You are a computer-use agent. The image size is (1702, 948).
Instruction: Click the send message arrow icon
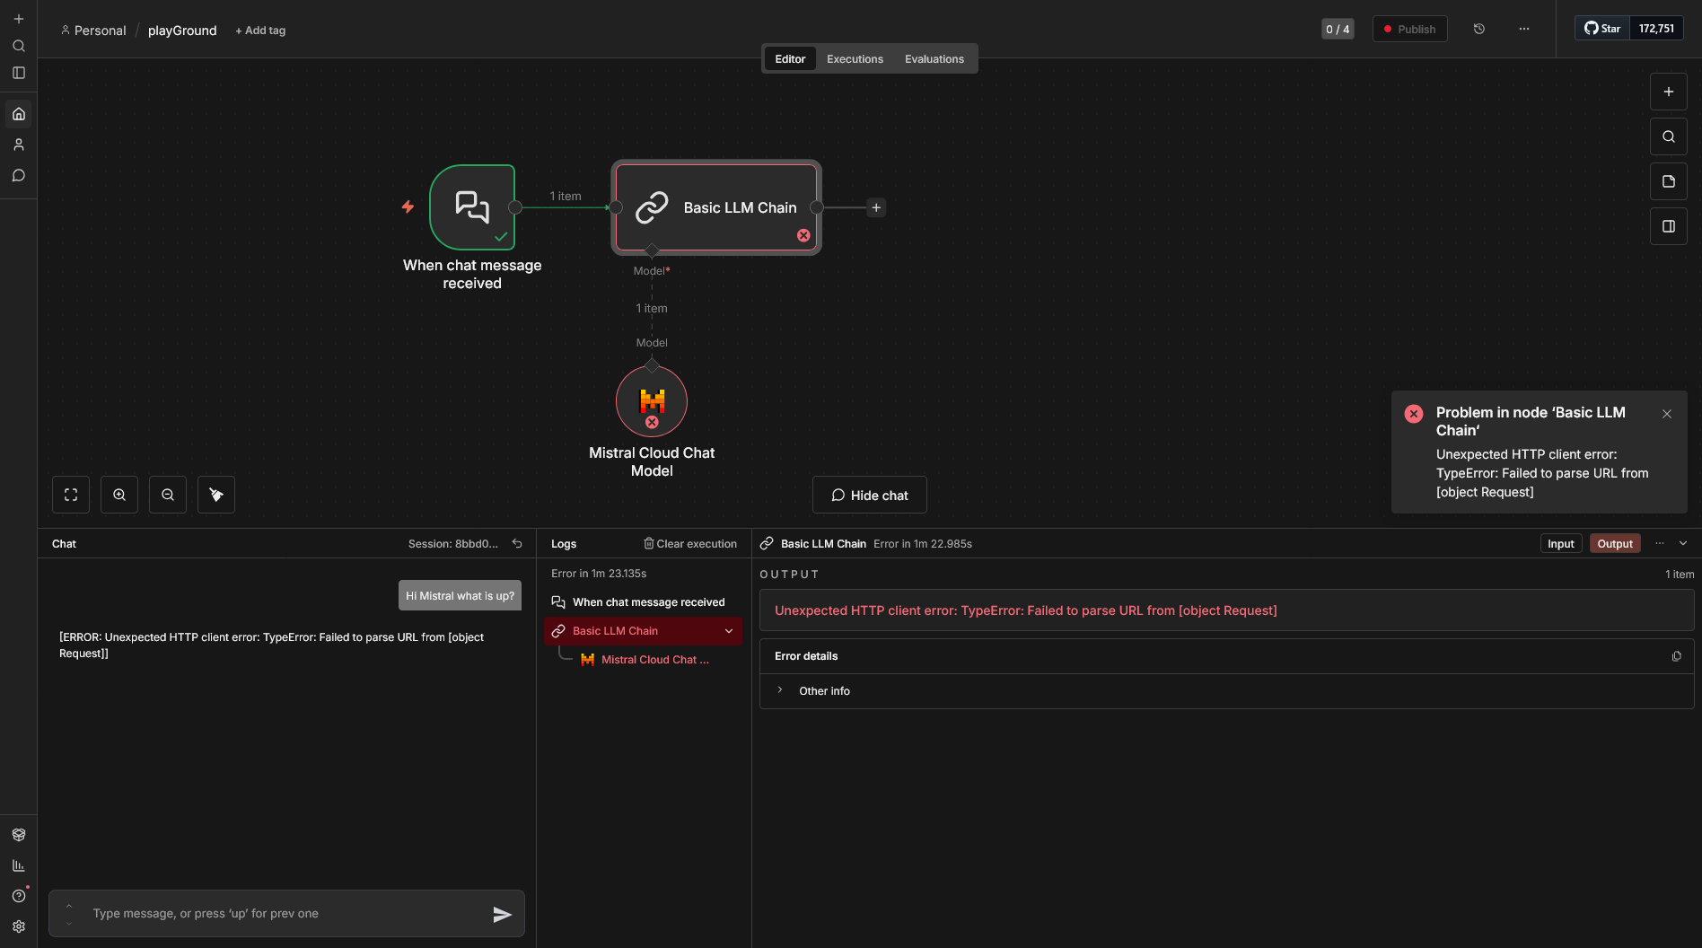(502, 914)
